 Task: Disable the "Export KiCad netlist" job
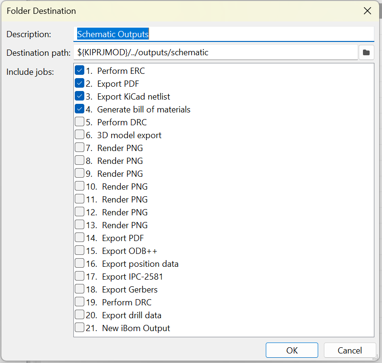click(x=79, y=96)
